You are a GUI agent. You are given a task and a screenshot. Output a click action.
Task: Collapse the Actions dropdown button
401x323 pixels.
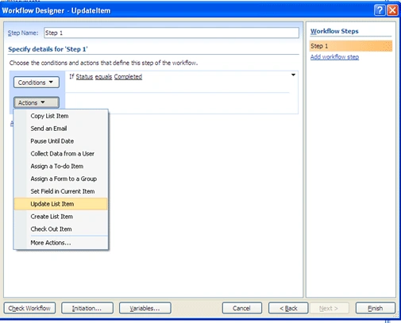37,102
